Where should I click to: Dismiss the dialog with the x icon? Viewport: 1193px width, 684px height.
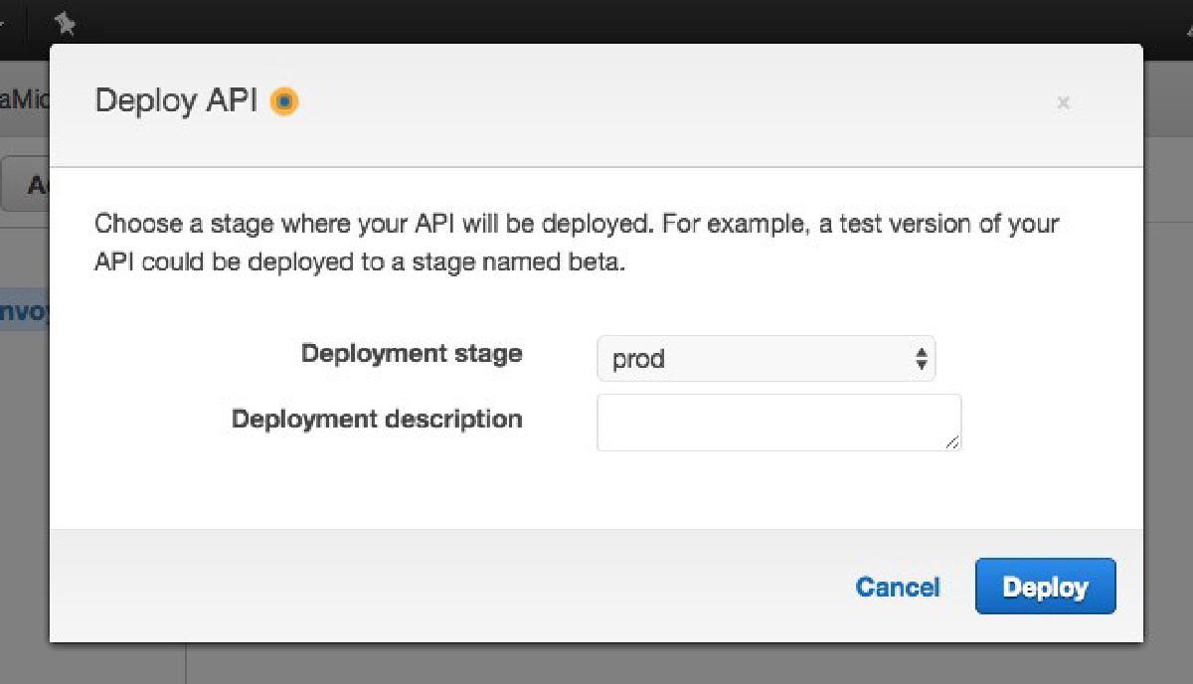pos(1063,102)
